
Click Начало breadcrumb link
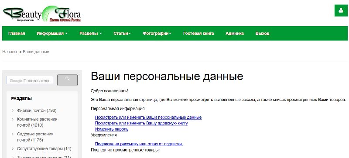click(x=10, y=52)
